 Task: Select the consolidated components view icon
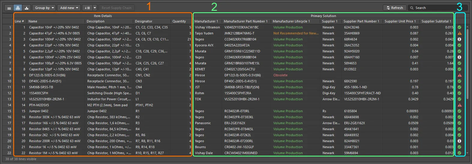18,8
